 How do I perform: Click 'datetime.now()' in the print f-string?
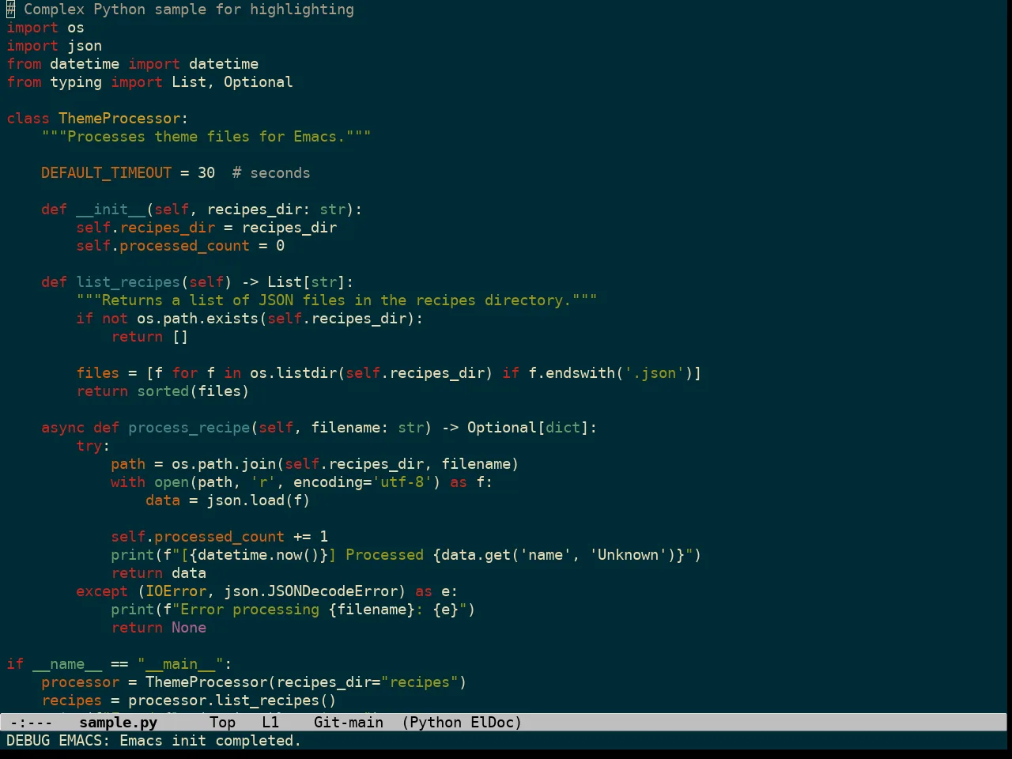click(259, 555)
